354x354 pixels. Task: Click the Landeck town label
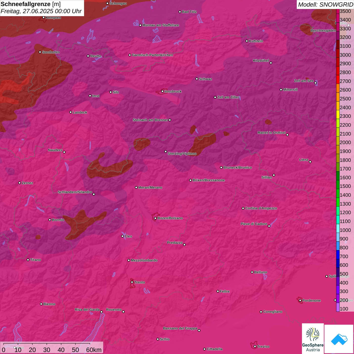(80, 112)
